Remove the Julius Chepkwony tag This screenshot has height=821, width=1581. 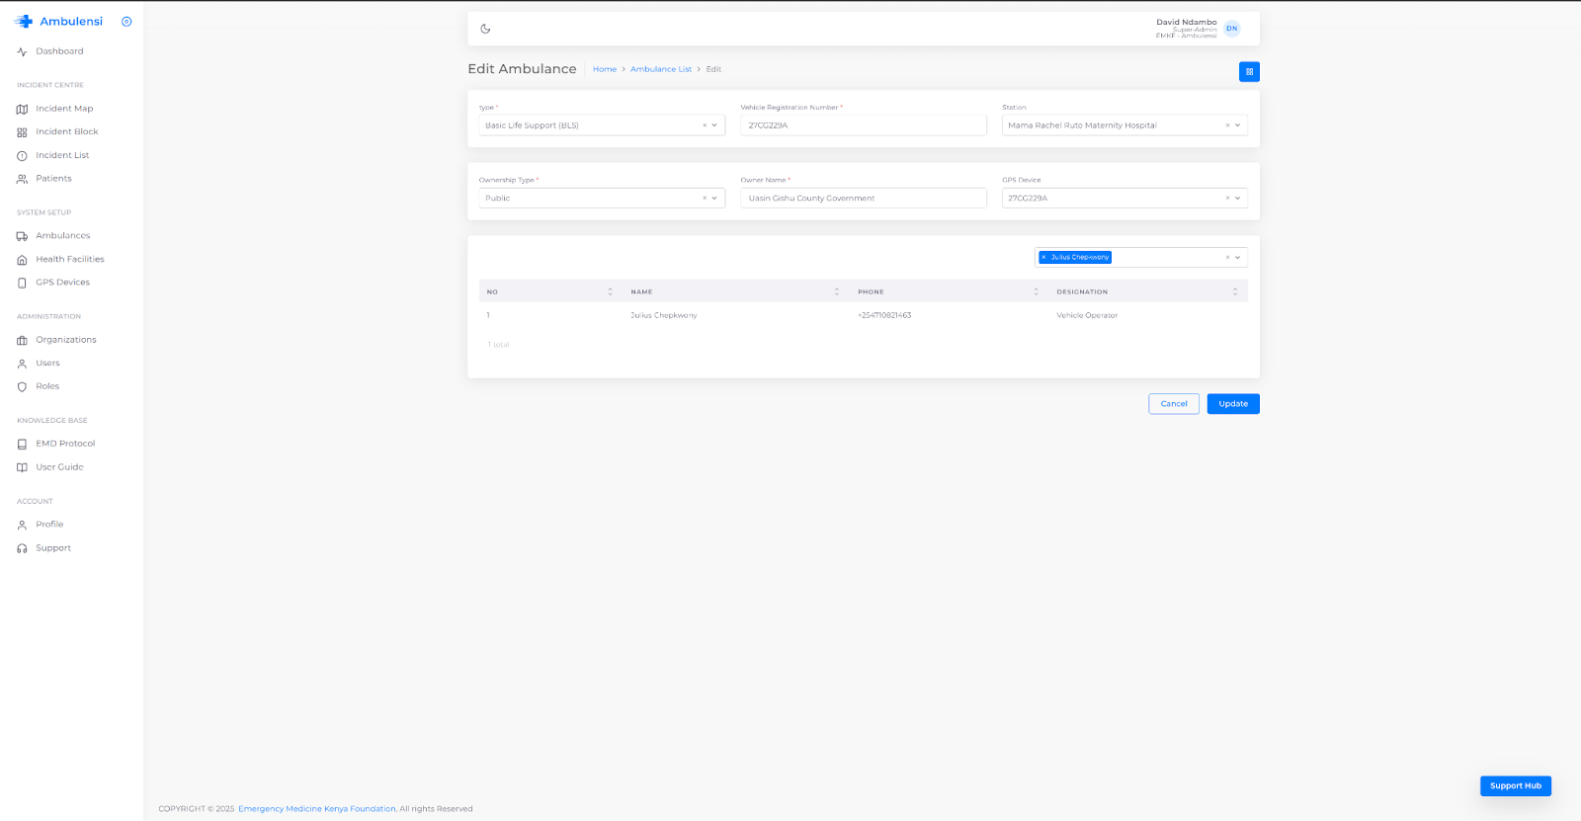click(1043, 257)
